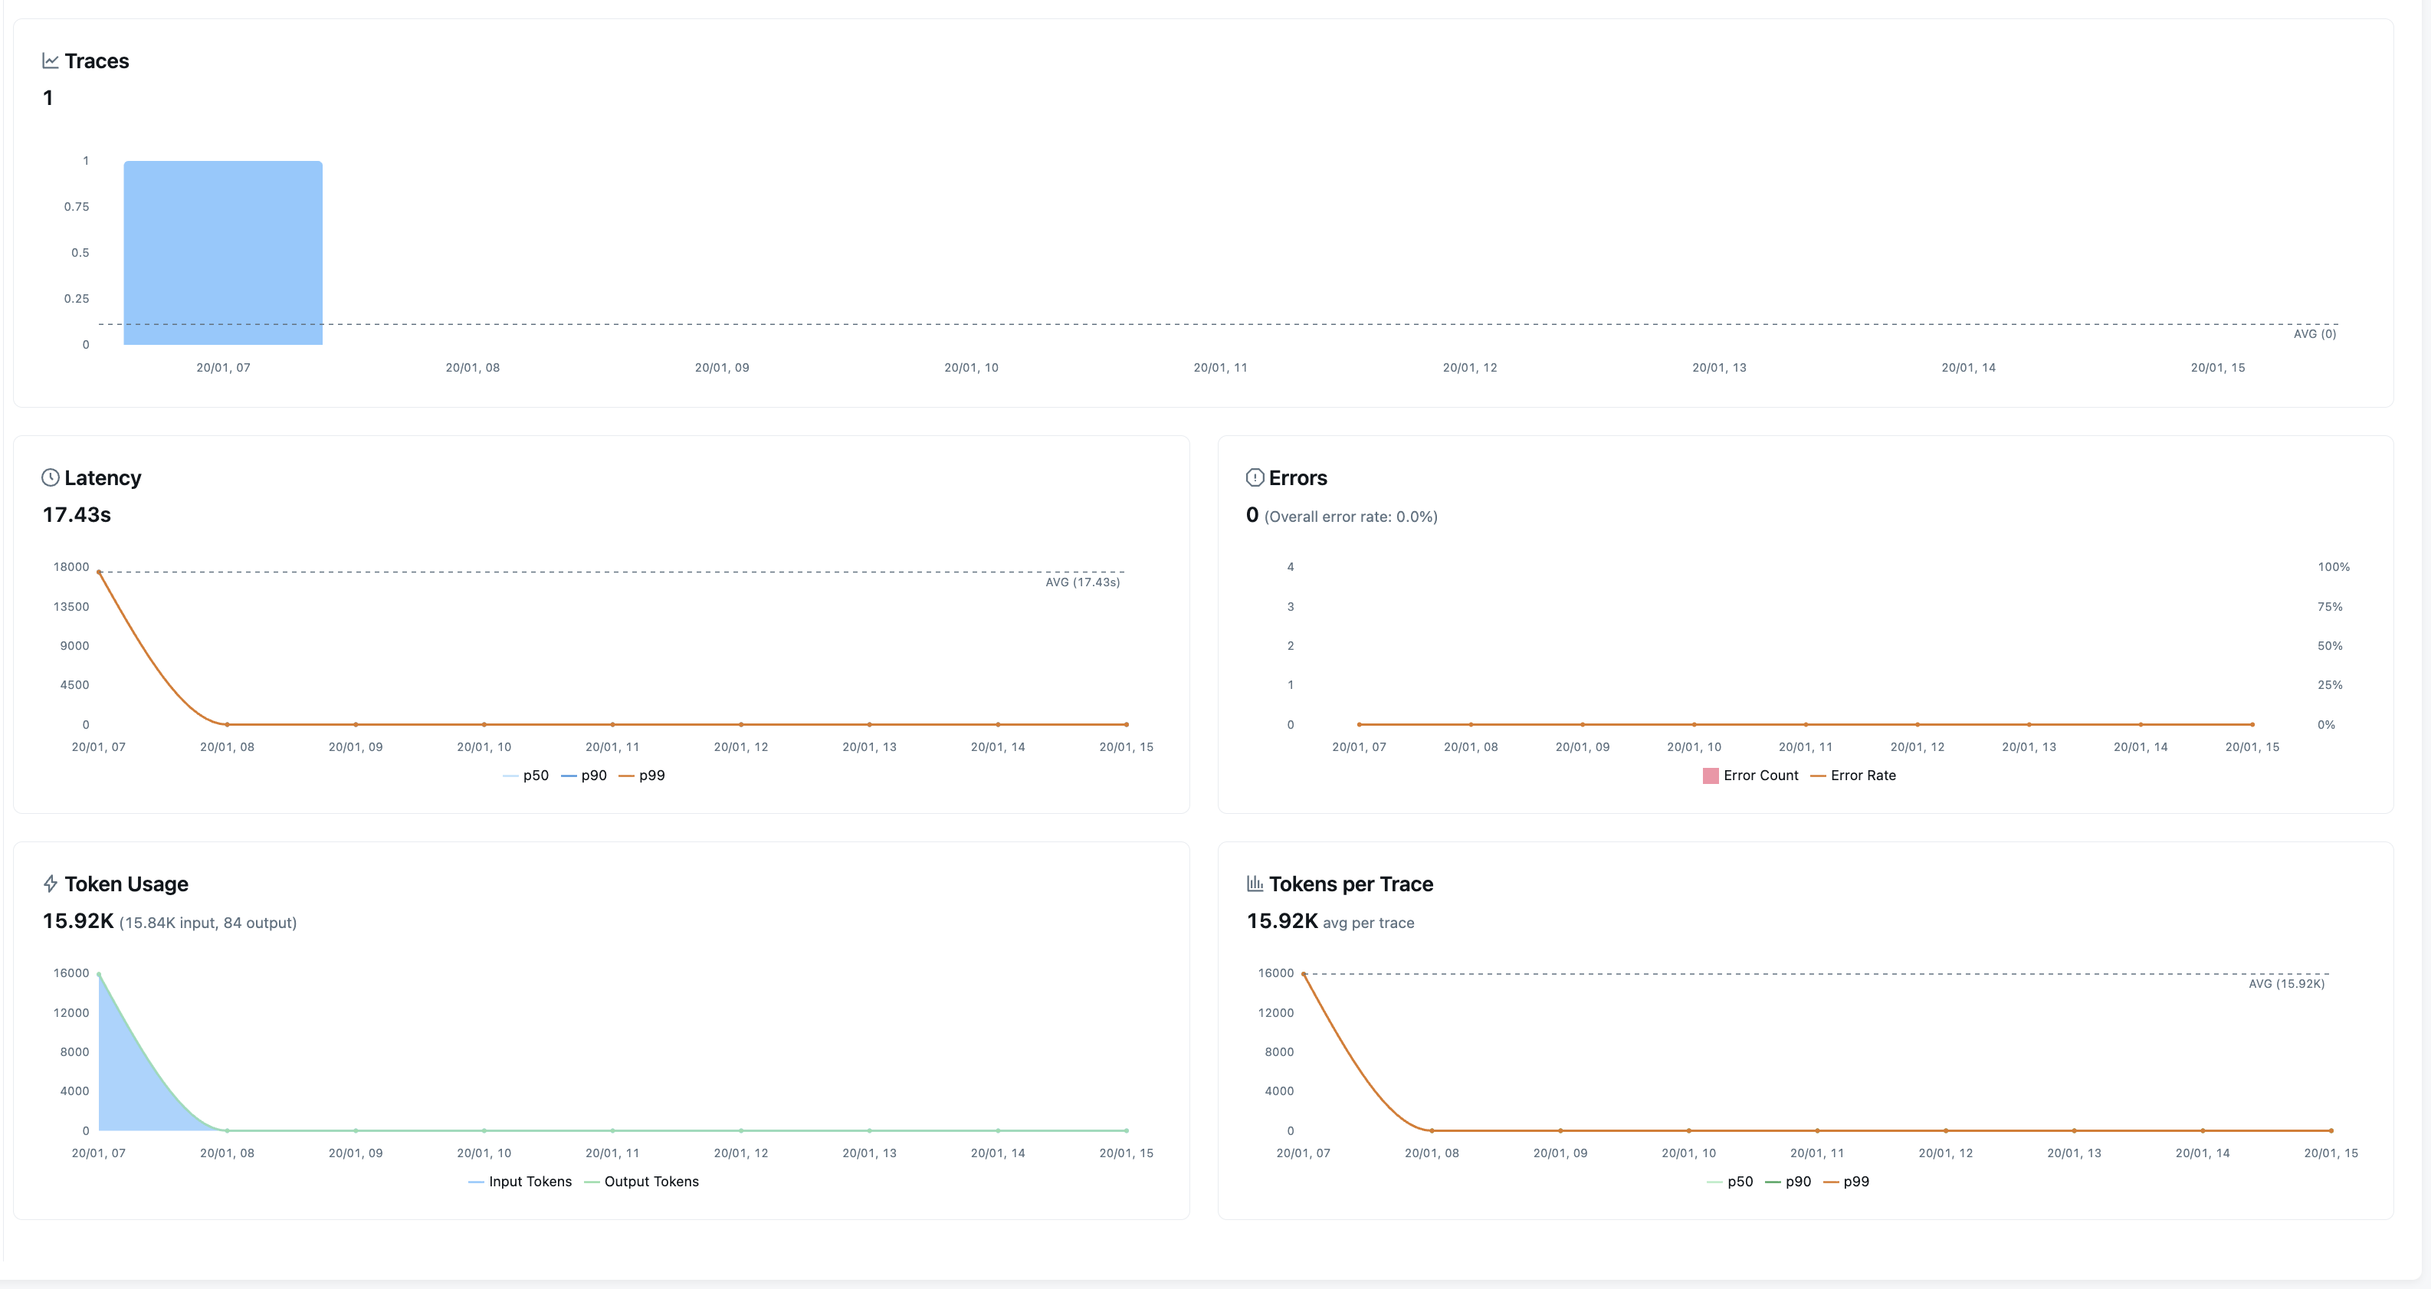Select the clock icon next to Latency
Image resolution: width=2431 pixels, height=1289 pixels.
(x=50, y=477)
